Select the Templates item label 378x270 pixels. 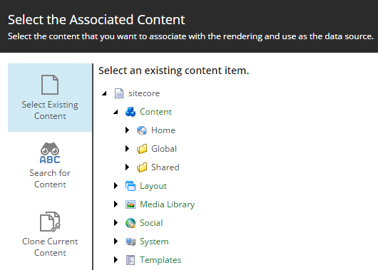point(160,260)
